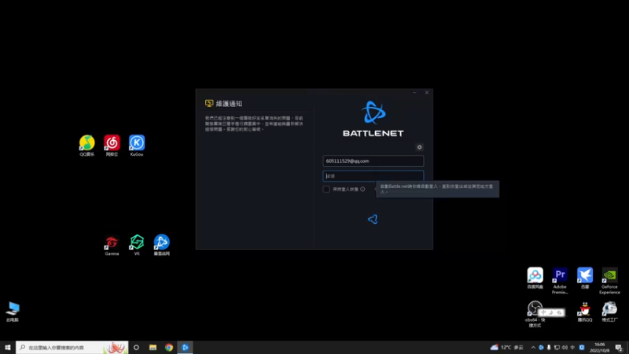
Task: Open the KuGou desktop shortcut
Action: coord(137,146)
